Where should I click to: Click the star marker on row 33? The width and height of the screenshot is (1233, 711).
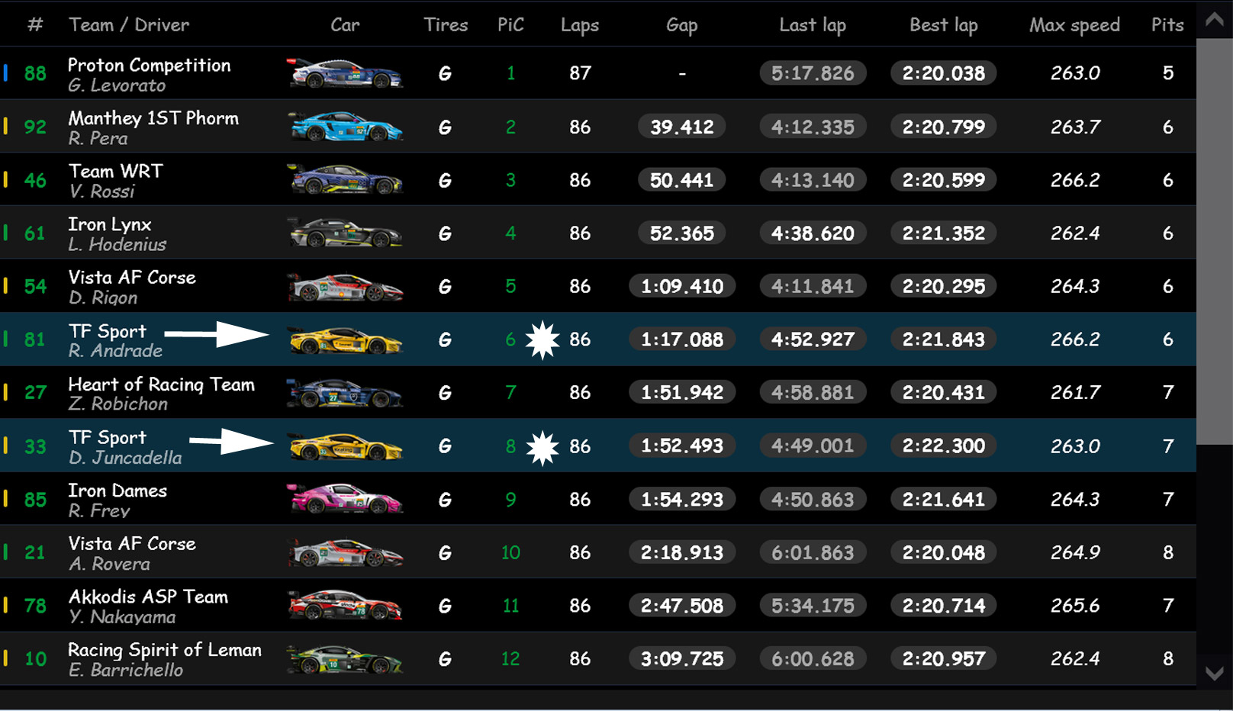pos(542,448)
